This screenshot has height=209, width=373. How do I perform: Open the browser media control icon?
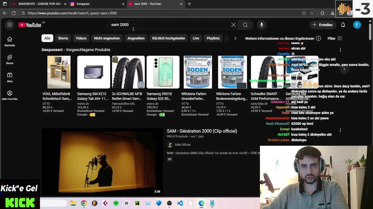[x=332, y=13]
